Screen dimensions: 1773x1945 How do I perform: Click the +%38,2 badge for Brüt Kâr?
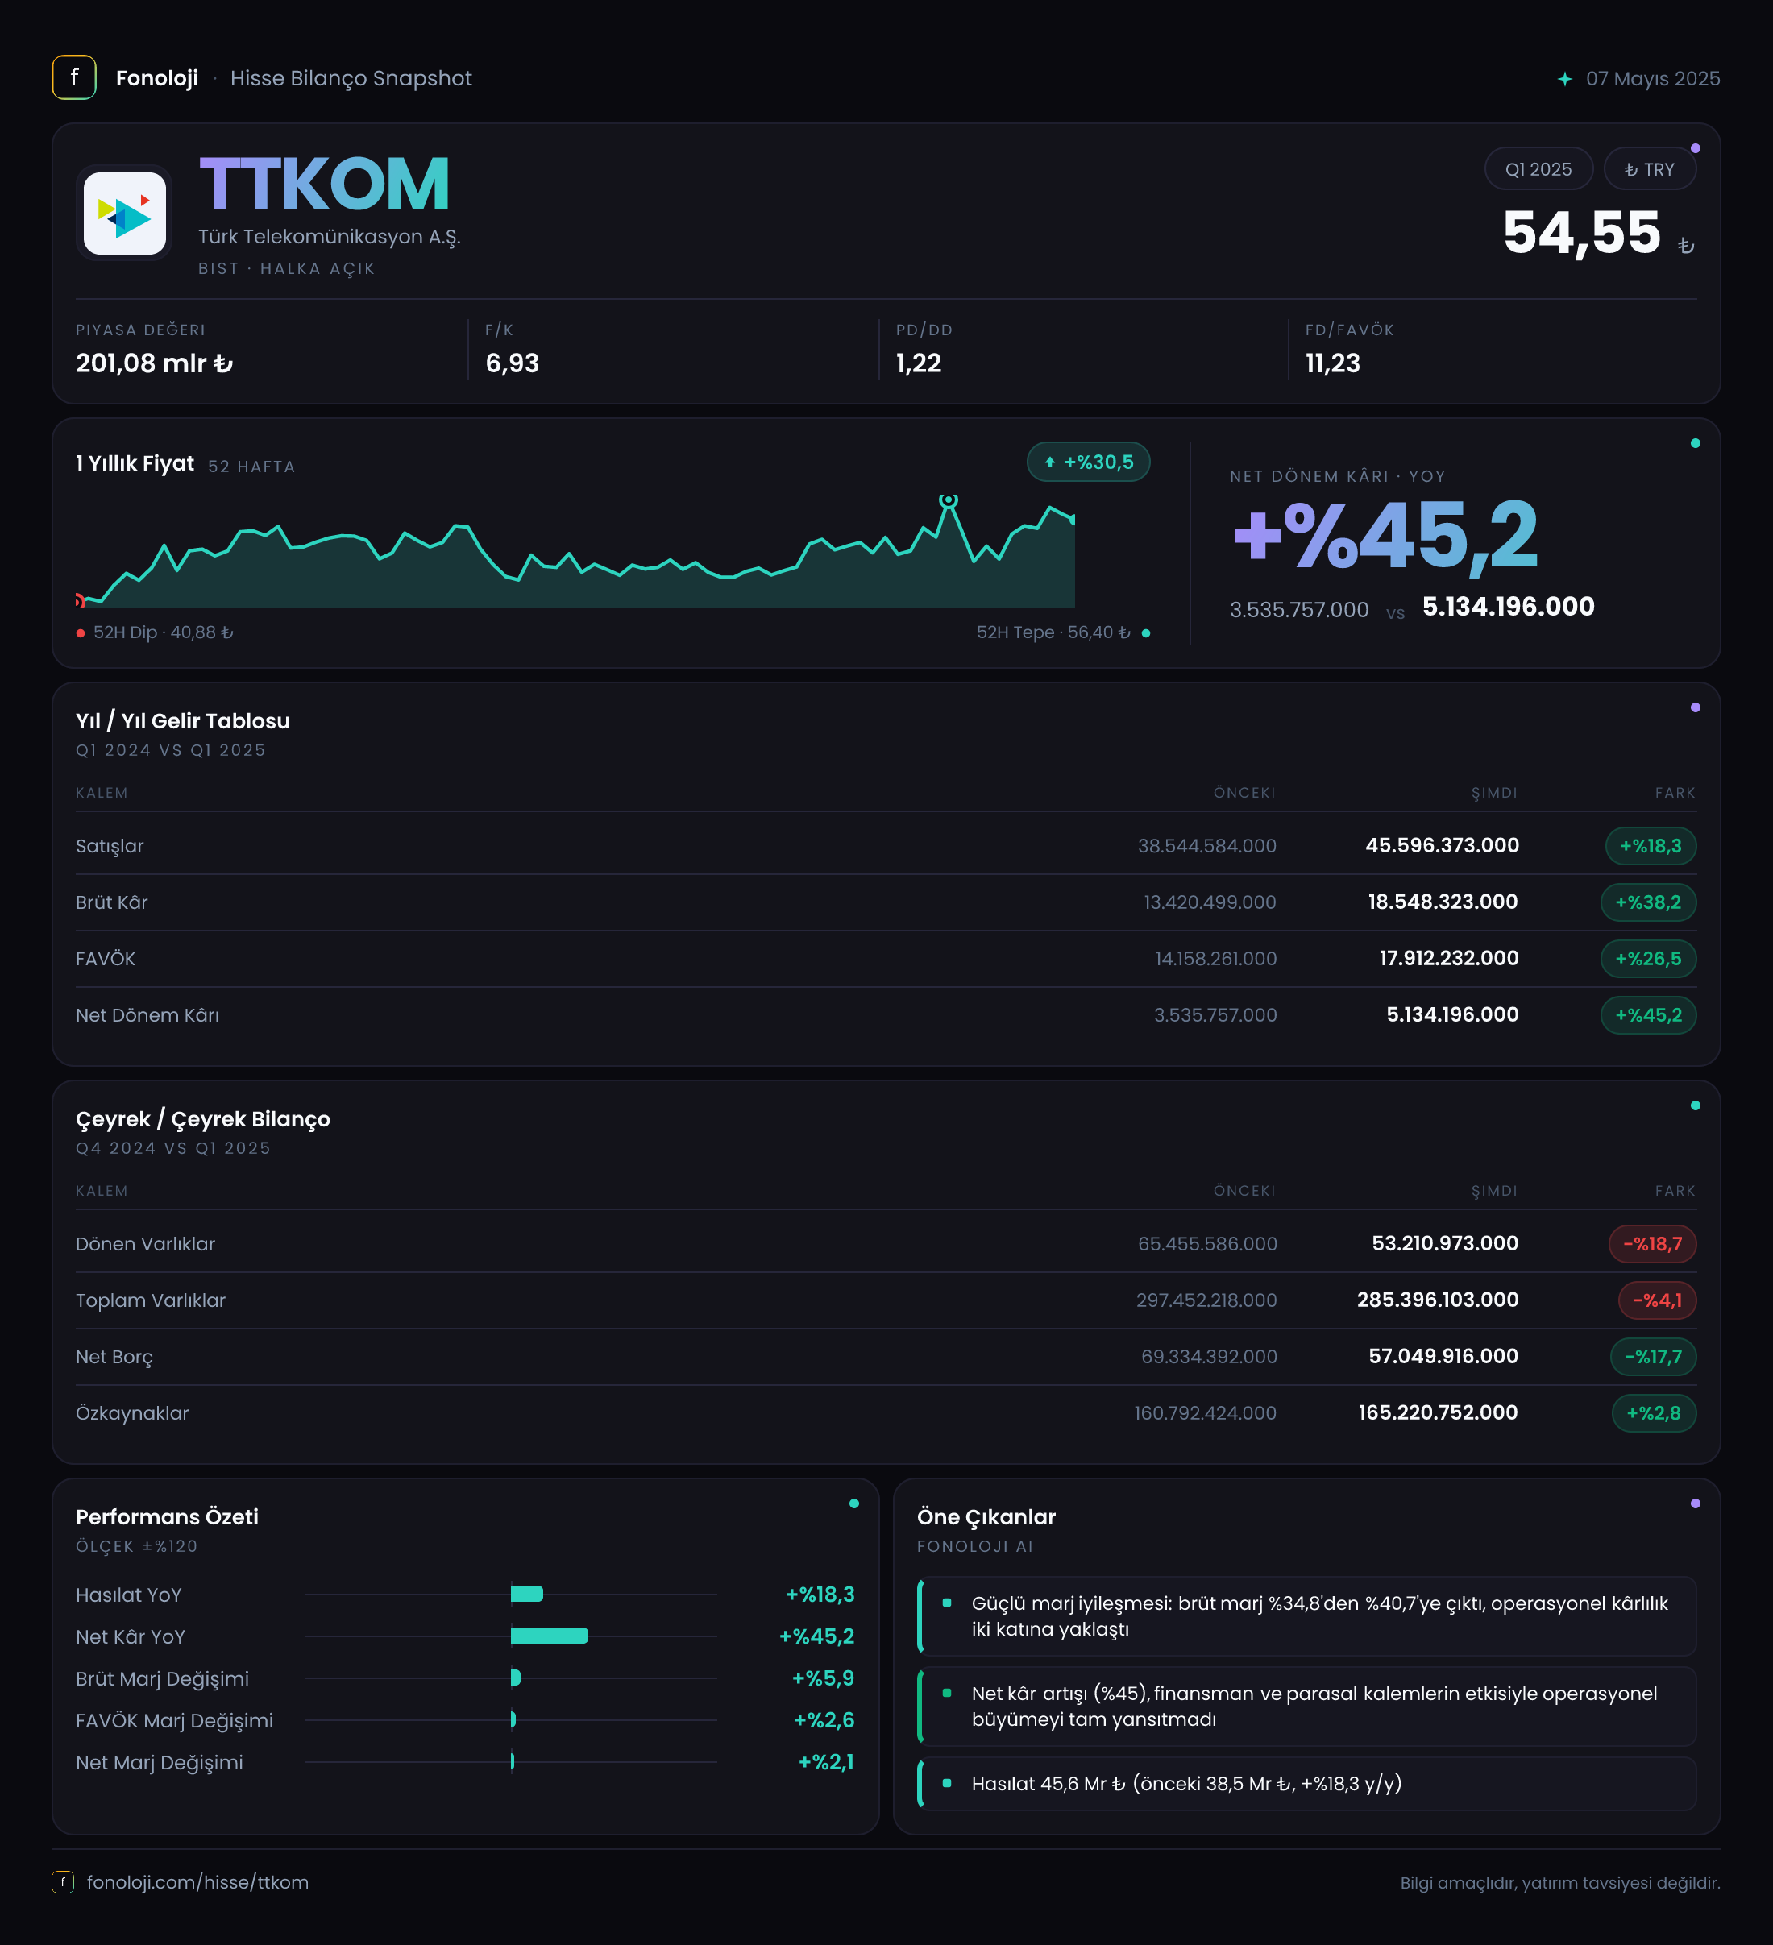[1647, 902]
